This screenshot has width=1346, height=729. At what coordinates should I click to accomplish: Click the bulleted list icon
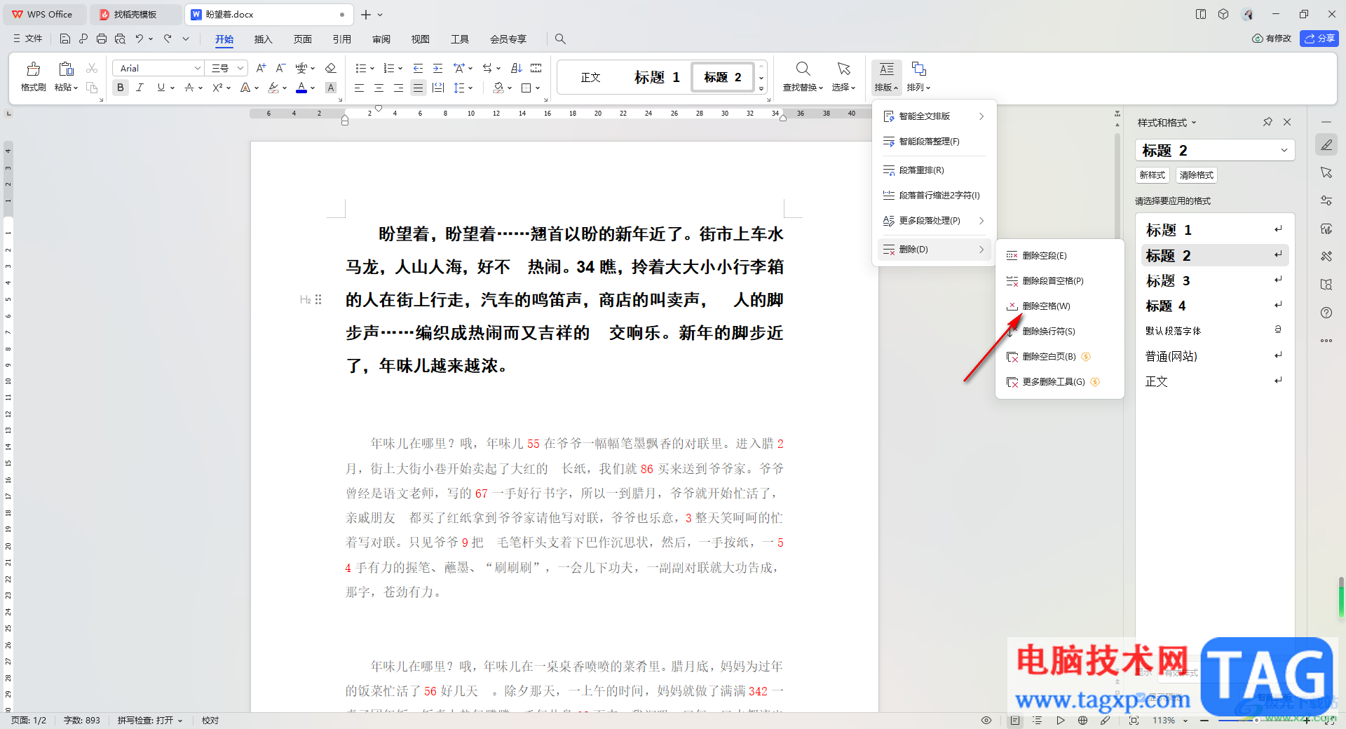pyautogui.click(x=360, y=68)
